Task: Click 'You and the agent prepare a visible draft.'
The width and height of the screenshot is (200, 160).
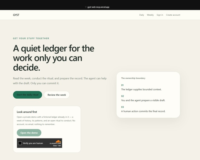Action: [143, 100]
